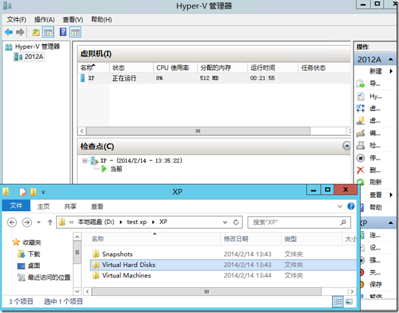Select the Snapshots folder
The width and height of the screenshot is (399, 313).
(117, 254)
